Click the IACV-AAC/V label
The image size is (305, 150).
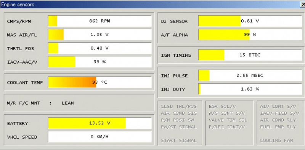pos(22,62)
